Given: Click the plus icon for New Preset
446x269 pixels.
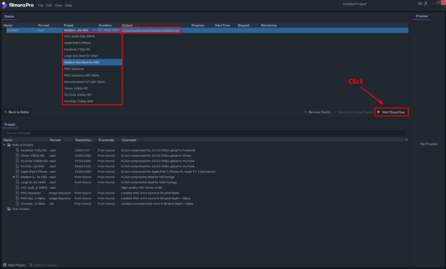Looking at the screenshot, I should [4, 265].
